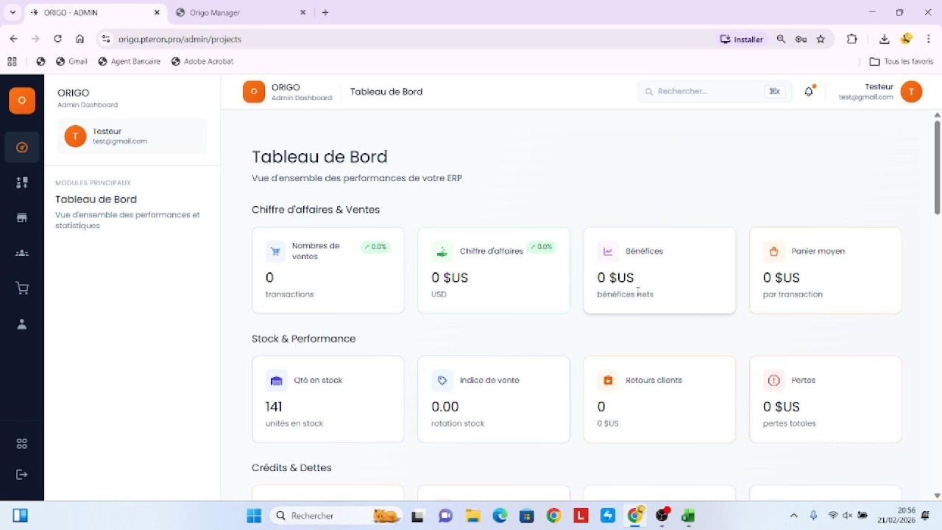Open the store icon in sidebar

[22, 218]
